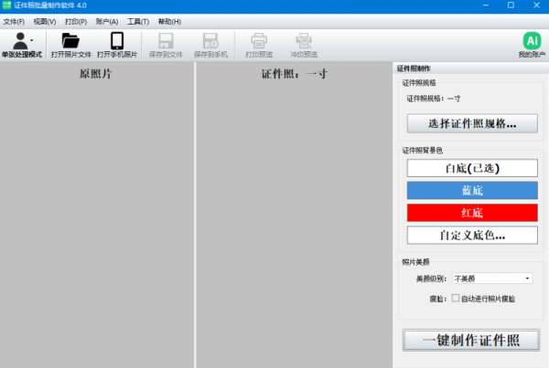Click 证件照规格：一寸 label

point(433,99)
